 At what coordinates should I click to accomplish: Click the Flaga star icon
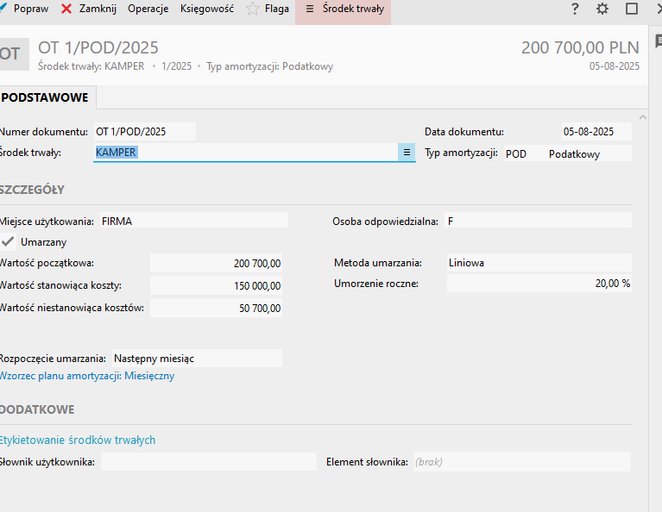point(253,9)
